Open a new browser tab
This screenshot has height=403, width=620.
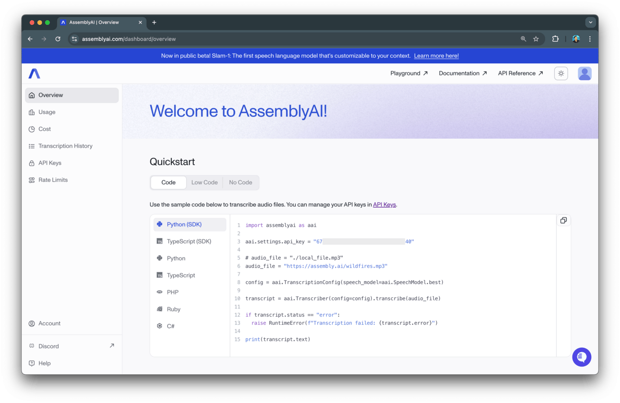tap(154, 23)
